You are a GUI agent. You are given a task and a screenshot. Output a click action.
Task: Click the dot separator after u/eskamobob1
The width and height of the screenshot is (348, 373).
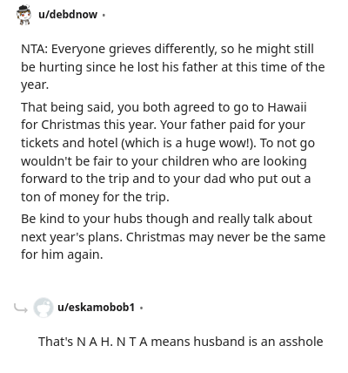tap(141, 308)
